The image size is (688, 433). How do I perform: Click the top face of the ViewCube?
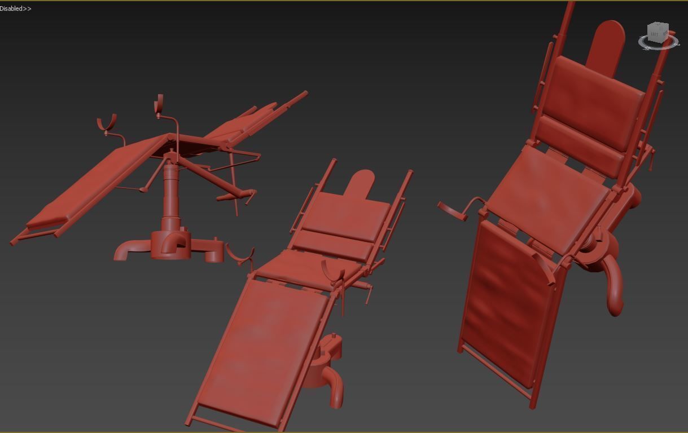pyautogui.click(x=659, y=24)
